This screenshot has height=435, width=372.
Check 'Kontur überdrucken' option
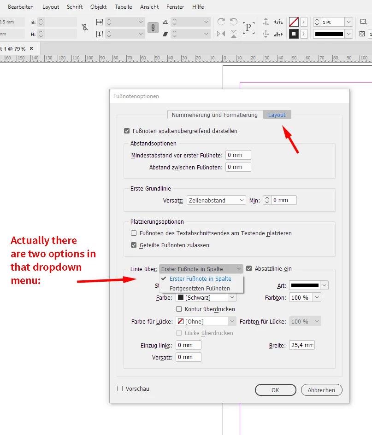pos(179,309)
